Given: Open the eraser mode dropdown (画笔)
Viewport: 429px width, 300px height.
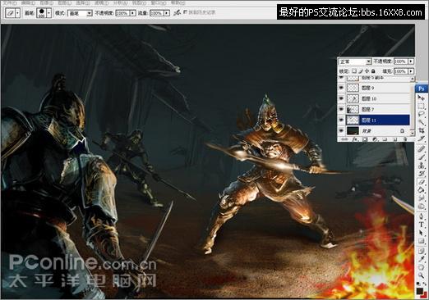Looking at the screenshot, I should (x=80, y=13).
